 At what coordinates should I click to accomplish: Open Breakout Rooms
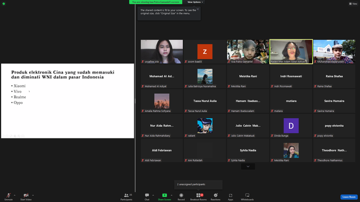199,196
